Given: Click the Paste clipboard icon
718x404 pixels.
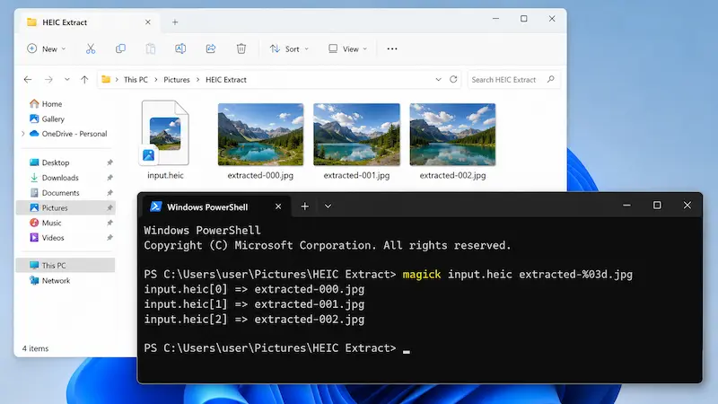Looking at the screenshot, I should [x=150, y=48].
